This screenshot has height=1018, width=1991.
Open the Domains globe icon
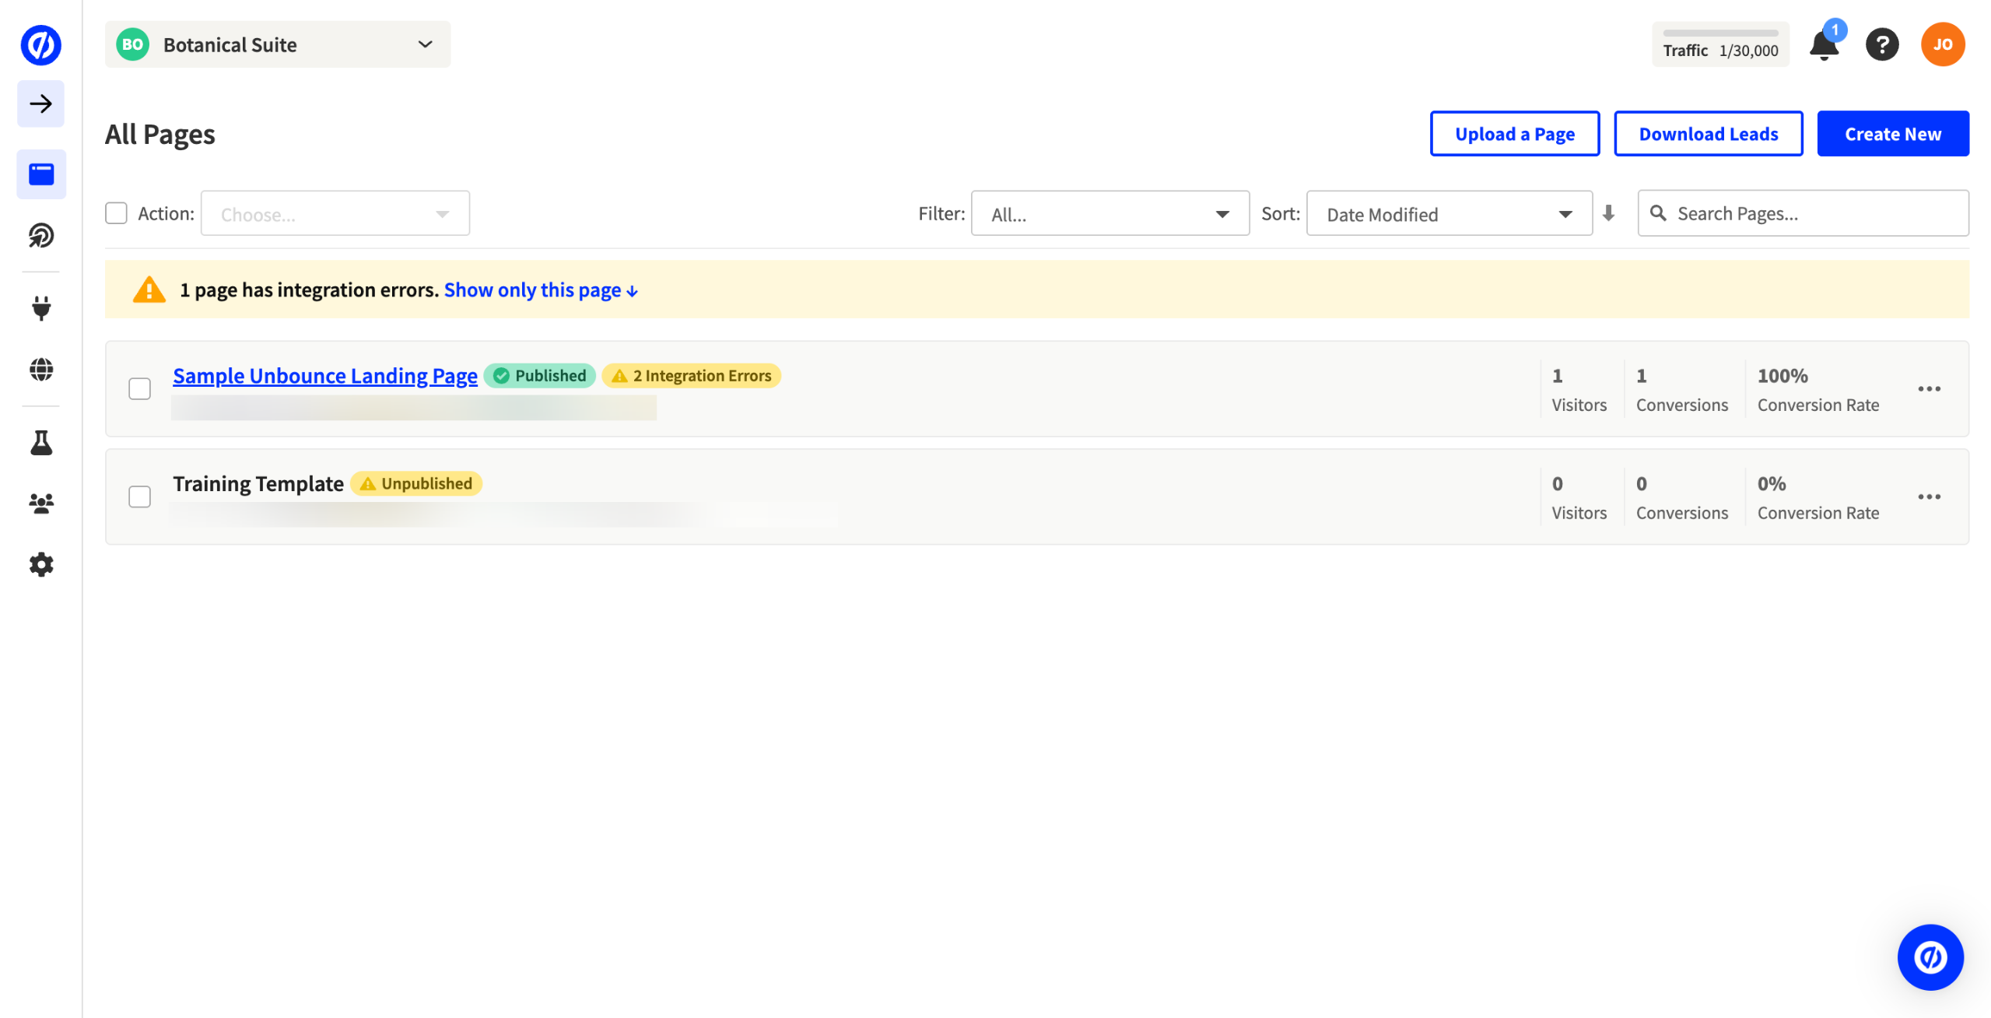[x=40, y=369]
